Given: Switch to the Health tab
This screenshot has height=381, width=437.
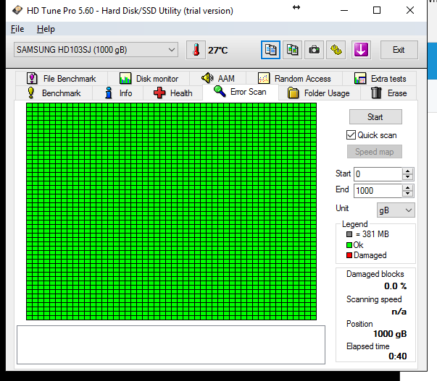Looking at the screenshot, I should coord(172,93).
